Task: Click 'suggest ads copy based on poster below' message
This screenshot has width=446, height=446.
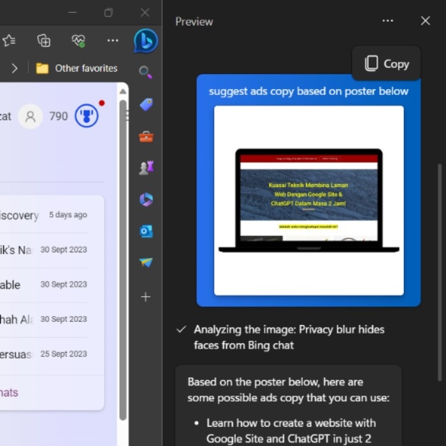Action: click(308, 91)
